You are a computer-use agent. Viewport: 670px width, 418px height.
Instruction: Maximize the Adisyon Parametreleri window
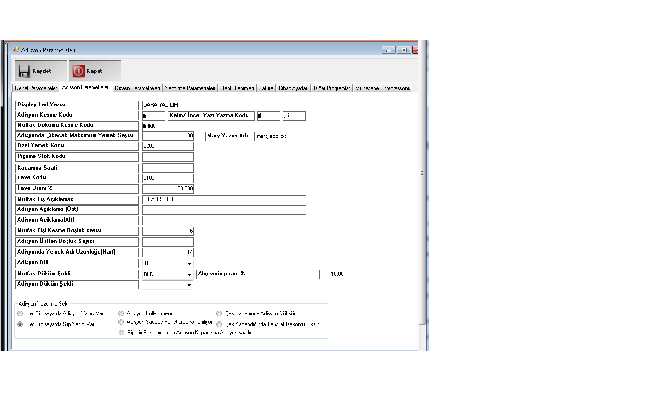(x=404, y=50)
